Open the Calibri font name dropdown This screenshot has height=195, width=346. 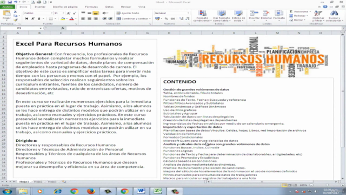pos(52,13)
